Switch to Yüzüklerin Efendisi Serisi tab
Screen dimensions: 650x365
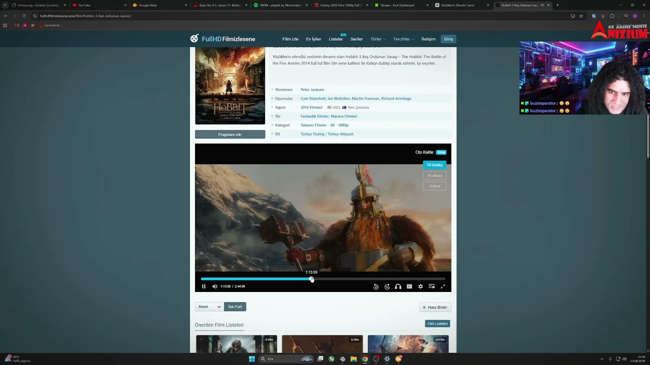(462, 5)
